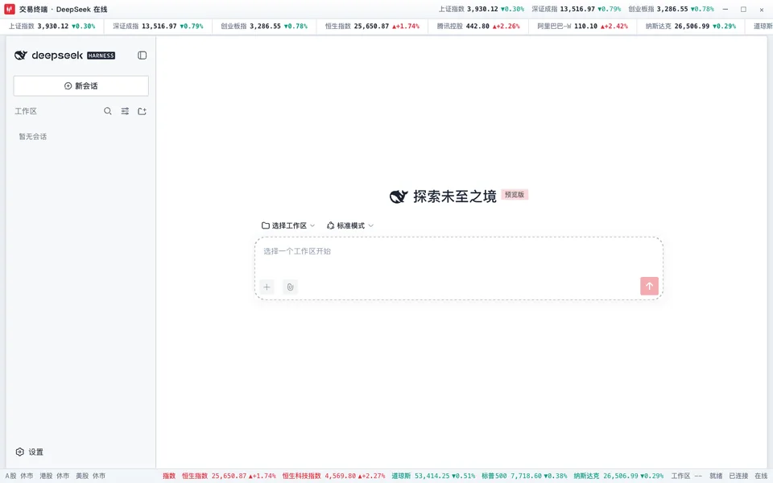The width and height of the screenshot is (773, 483).
Task: Add new workspace folder icon
Action: click(x=142, y=111)
